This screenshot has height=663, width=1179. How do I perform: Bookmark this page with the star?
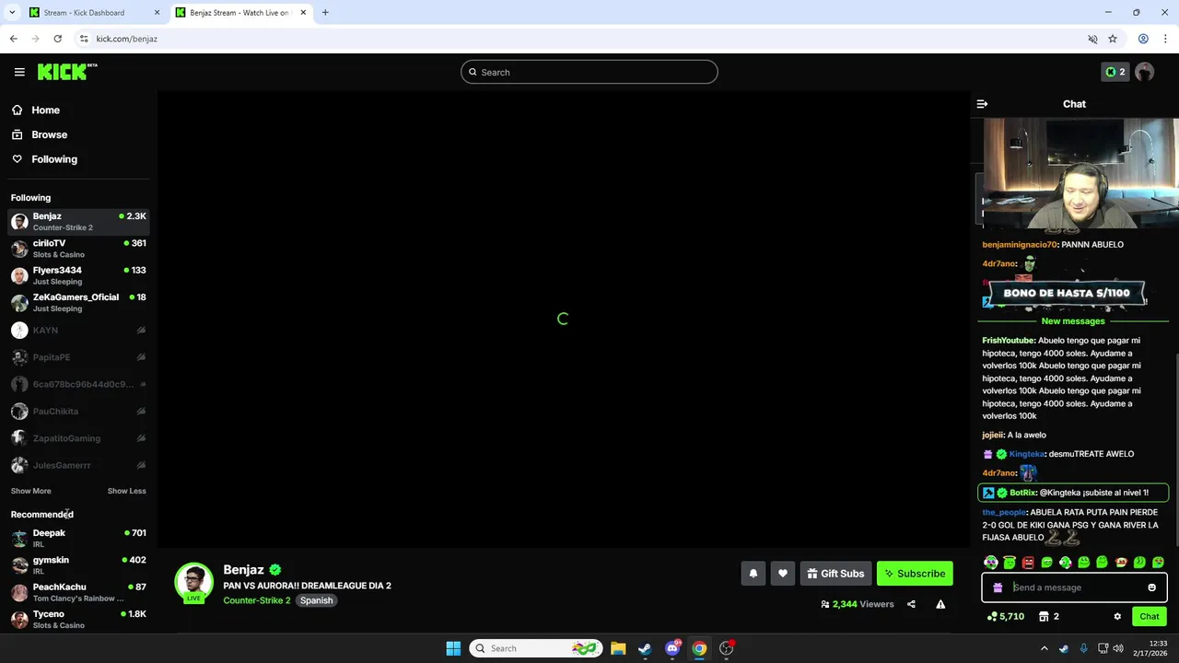point(1113,39)
